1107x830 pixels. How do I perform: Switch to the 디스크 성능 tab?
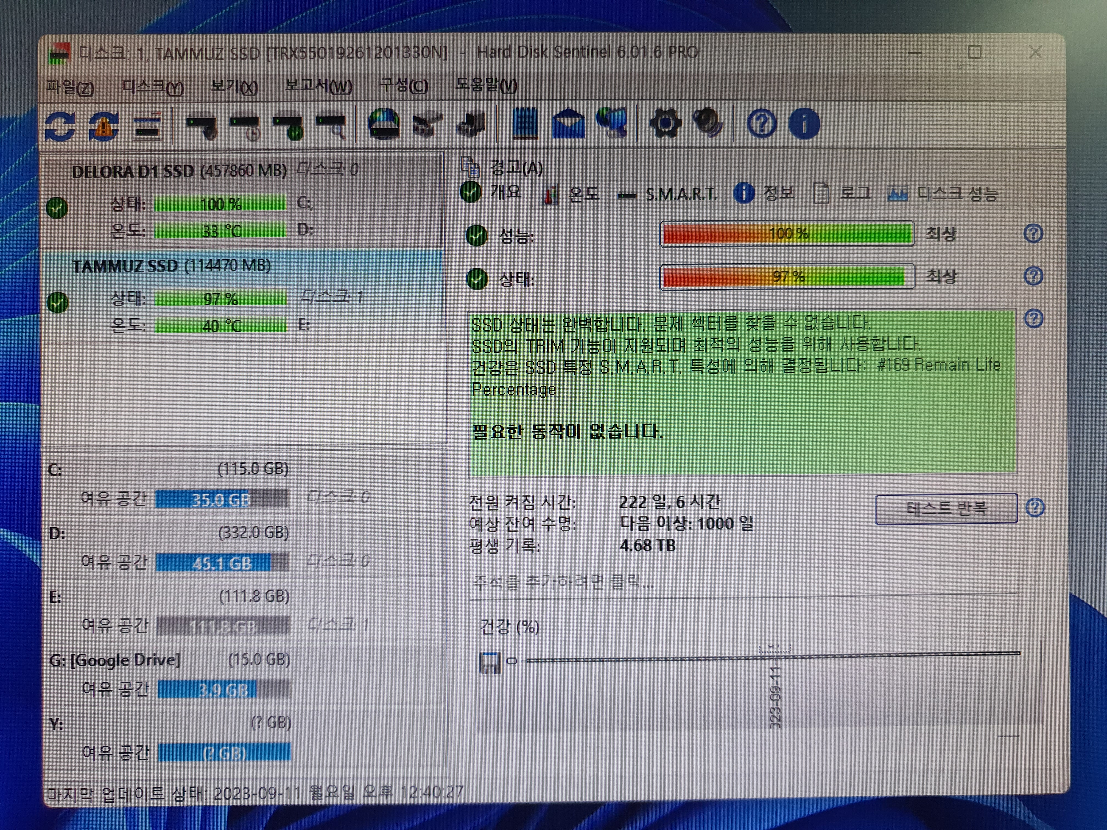942,194
